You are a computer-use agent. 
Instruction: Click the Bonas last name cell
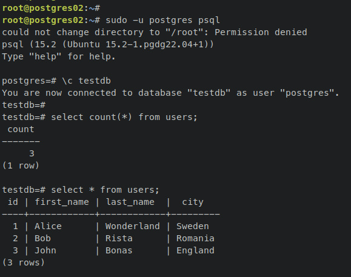pyautogui.click(x=119, y=250)
